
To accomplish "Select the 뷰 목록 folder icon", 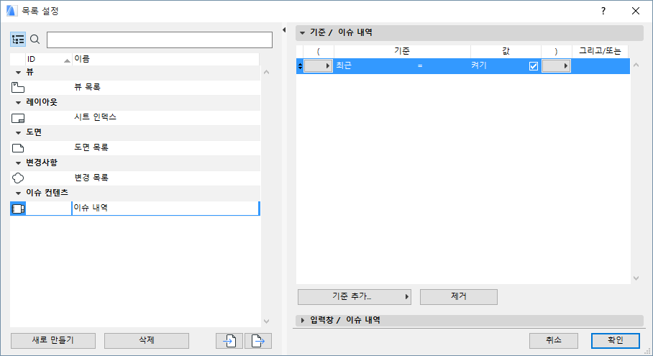I will (18, 87).
